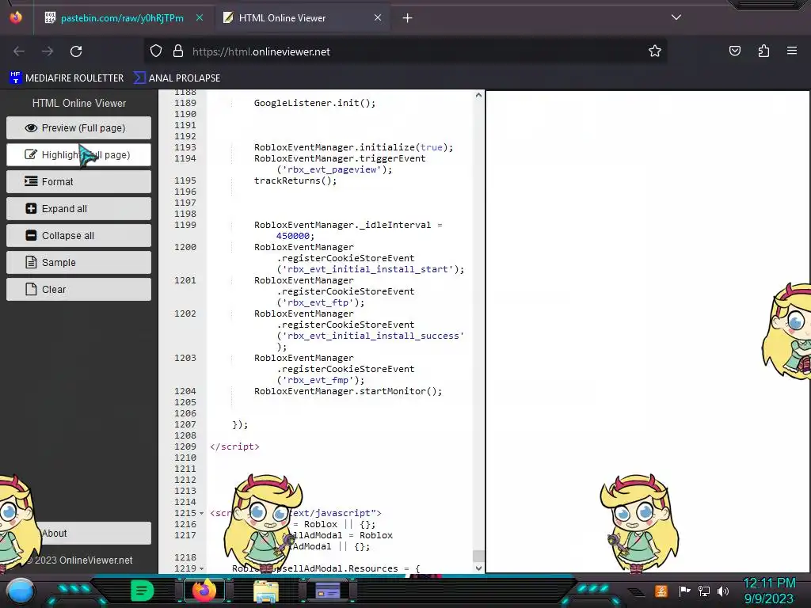Collapse the code fold at line 1215

point(202,513)
